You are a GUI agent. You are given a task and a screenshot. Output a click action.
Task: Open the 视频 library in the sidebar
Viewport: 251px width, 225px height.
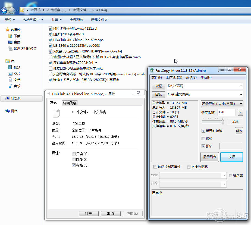pos(17,67)
